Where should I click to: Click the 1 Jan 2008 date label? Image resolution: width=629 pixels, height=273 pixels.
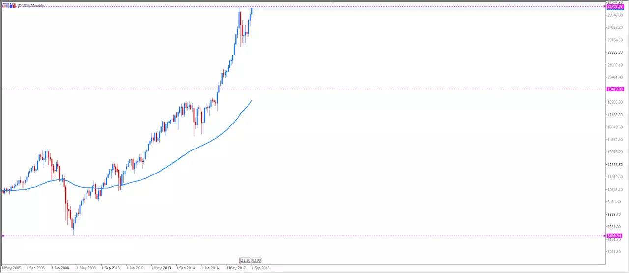click(61, 268)
